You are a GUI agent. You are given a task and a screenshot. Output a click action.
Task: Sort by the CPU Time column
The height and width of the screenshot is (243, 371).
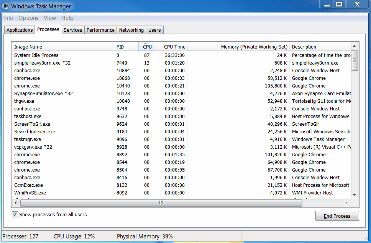[174, 47]
